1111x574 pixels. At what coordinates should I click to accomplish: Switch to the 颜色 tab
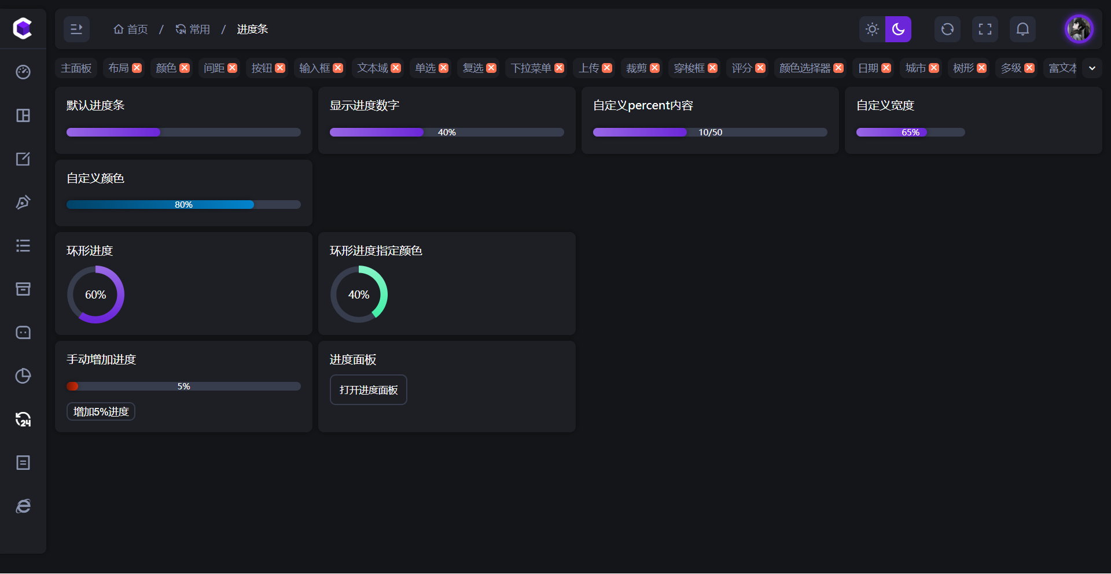(166, 68)
